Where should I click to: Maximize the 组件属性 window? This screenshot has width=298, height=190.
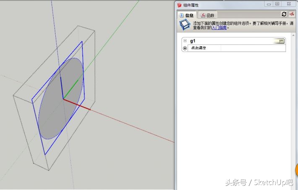[277, 4]
